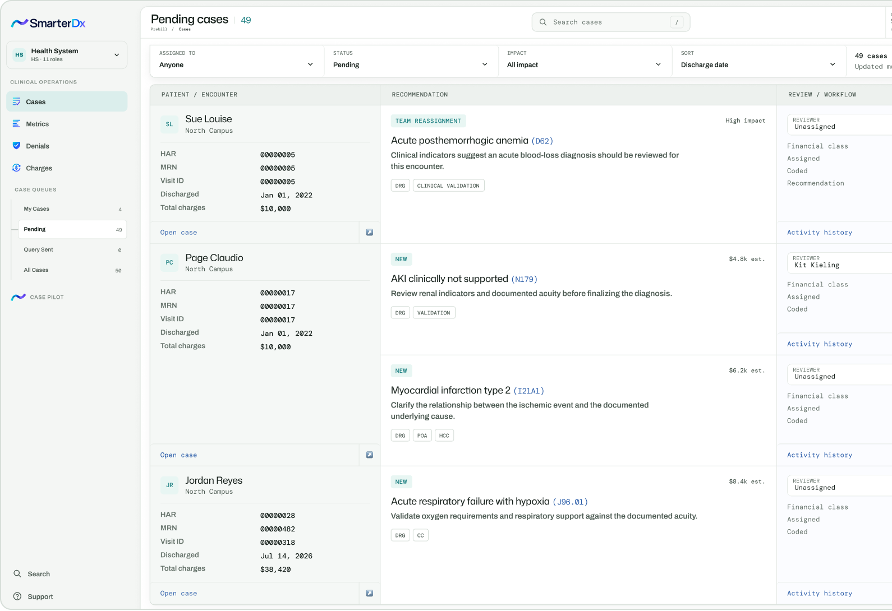Change reviewer for the Acute posthemorrhagic anemia case
The width and height of the screenshot is (892, 611).
[840, 124]
